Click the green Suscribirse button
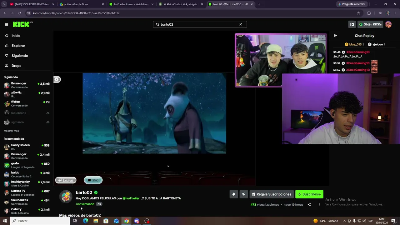Screen dimensions: 400x225 click(x=309, y=194)
